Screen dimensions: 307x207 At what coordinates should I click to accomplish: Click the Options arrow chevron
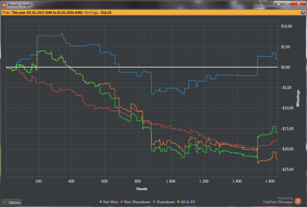pyautogui.click(x=4, y=203)
